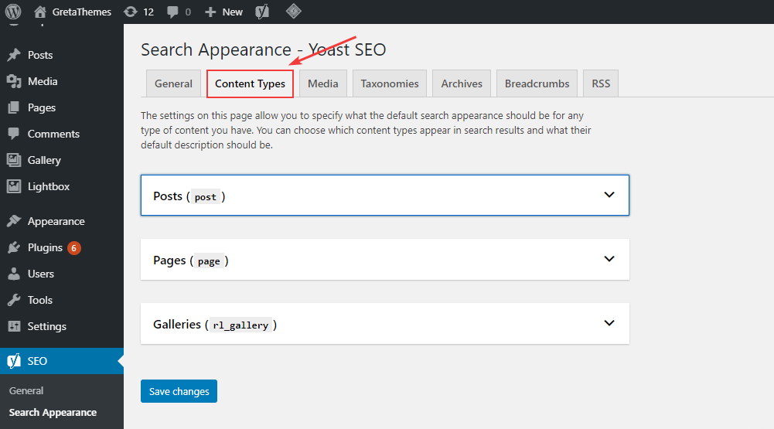Open the comments bubble icon in admin bar
Viewport: 774px width, 429px height.
pos(172,12)
